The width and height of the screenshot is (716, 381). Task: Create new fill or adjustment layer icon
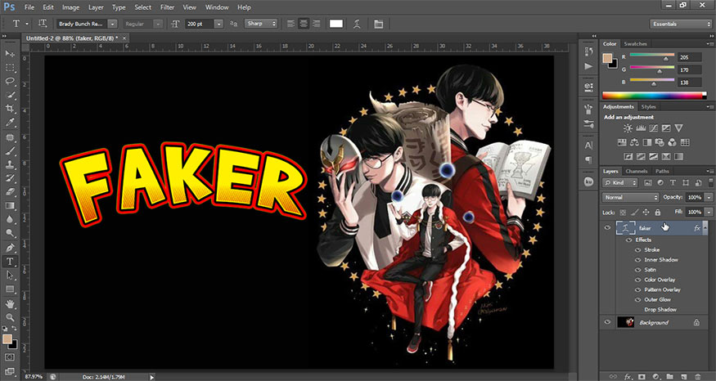click(x=655, y=377)
